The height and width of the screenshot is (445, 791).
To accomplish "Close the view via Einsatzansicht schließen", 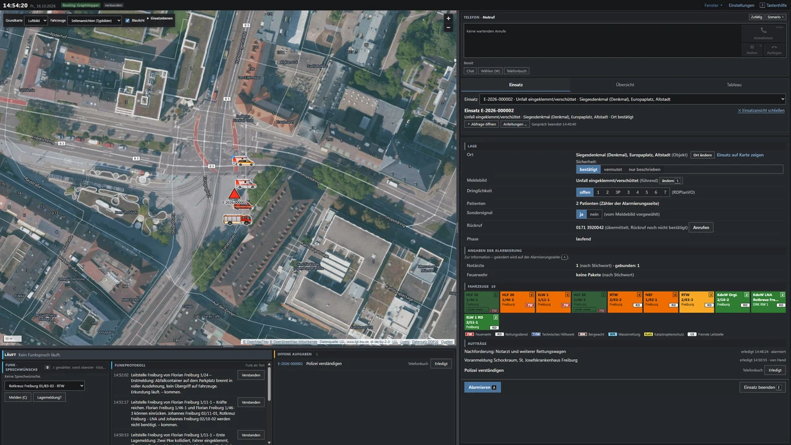I will point(761,111).
